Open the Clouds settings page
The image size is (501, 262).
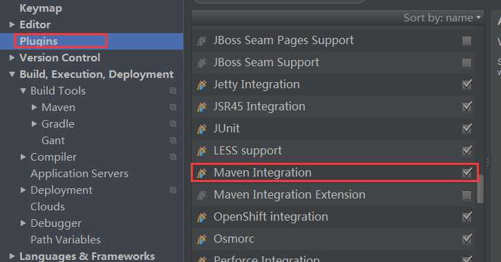(48, 207)
